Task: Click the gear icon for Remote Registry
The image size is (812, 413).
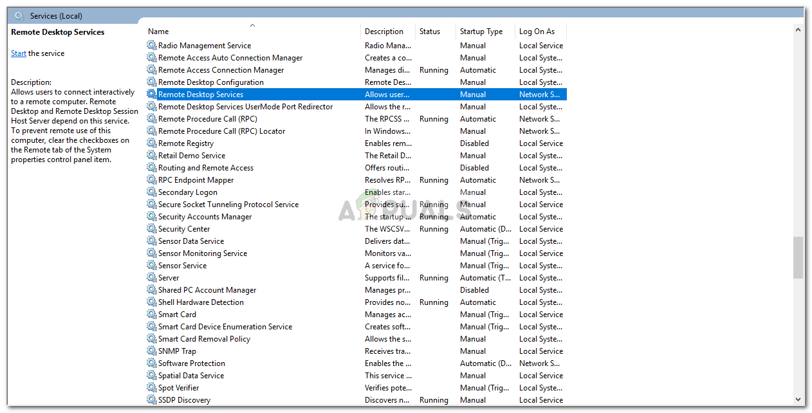Action: tap(151, 143)
